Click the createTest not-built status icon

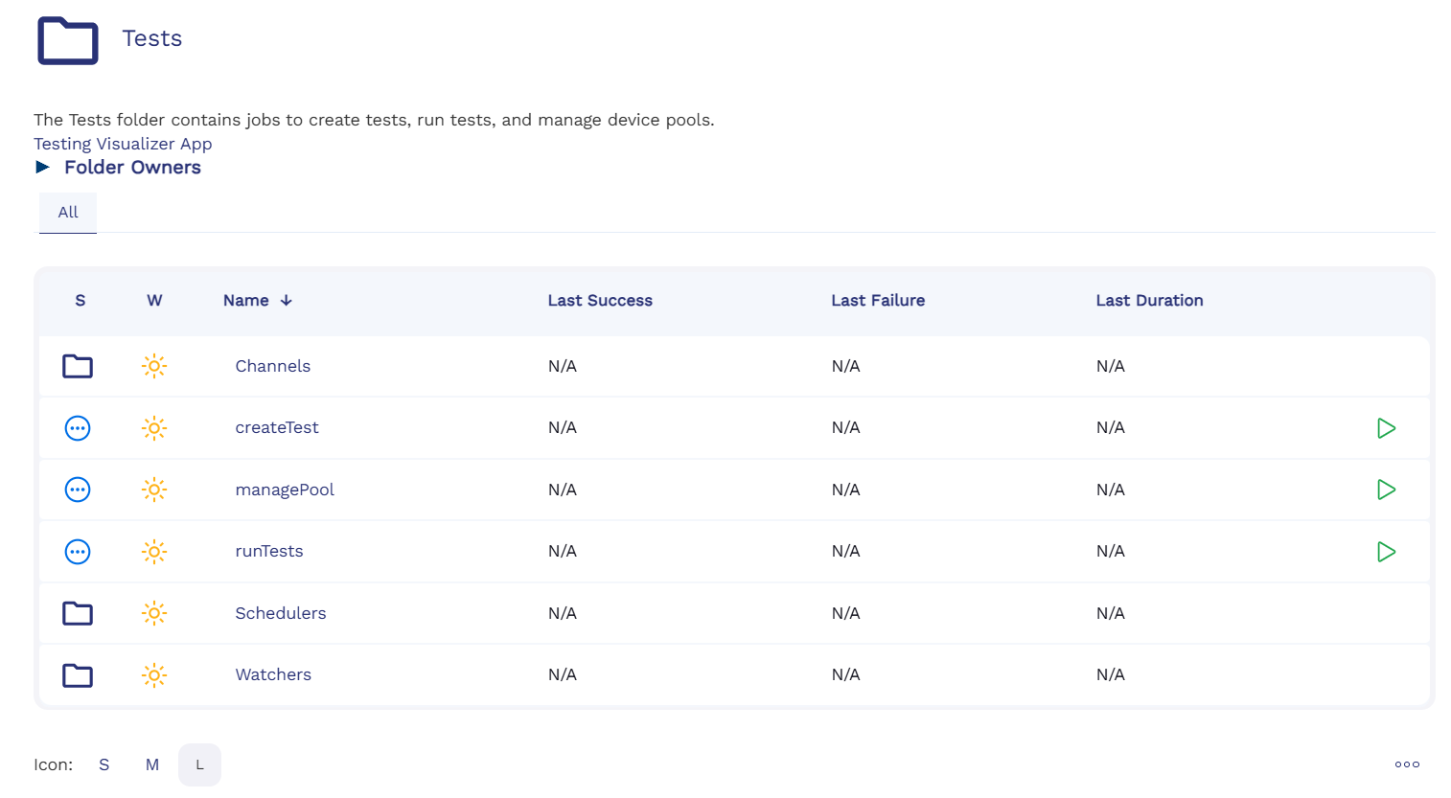pyautogui.click(x=78, y=428)
